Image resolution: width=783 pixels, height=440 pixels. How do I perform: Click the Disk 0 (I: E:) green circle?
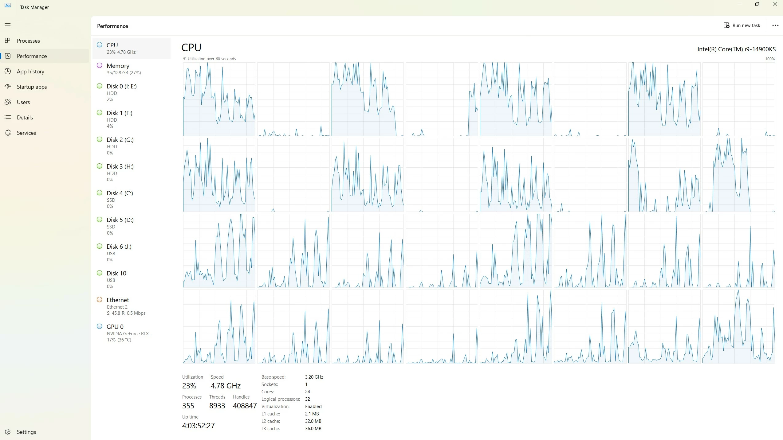point(100,86)
